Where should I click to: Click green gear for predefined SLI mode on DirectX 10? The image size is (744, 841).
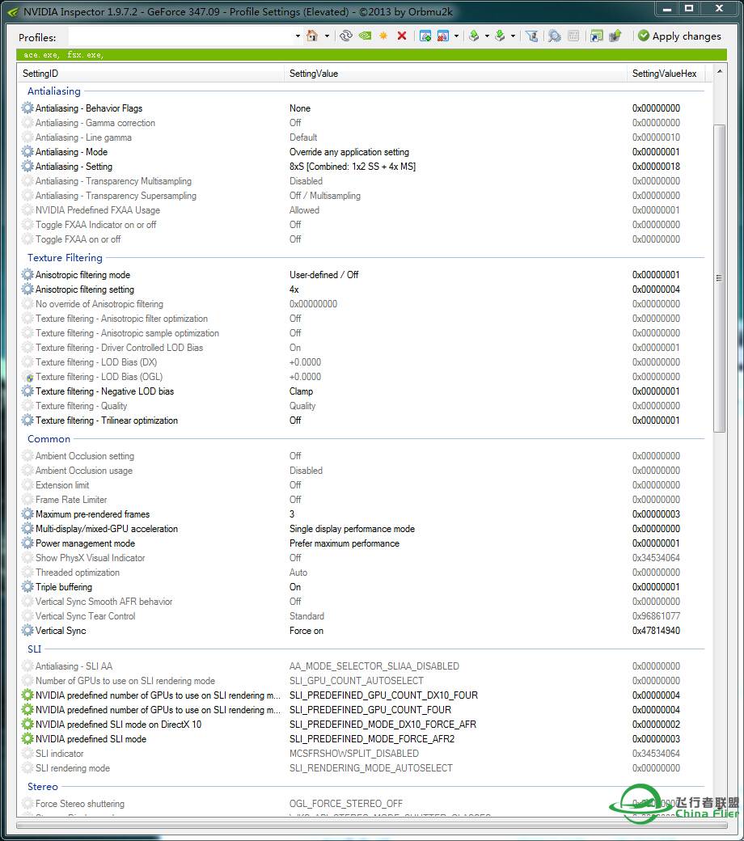27,724
